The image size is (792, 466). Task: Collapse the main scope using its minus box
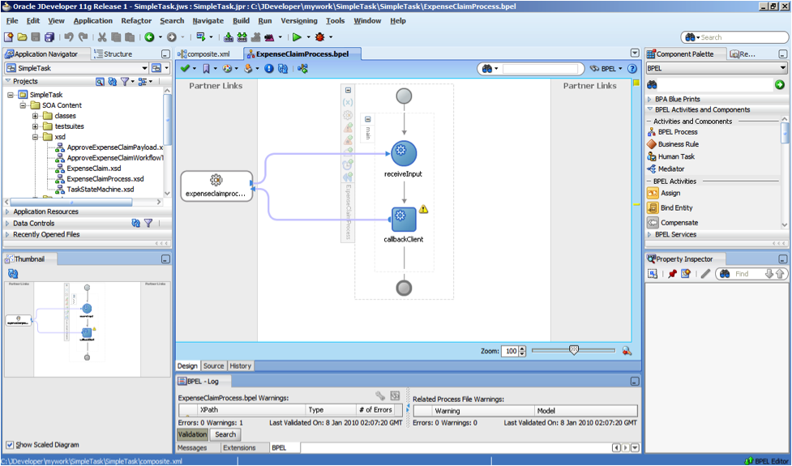[367, 119]
